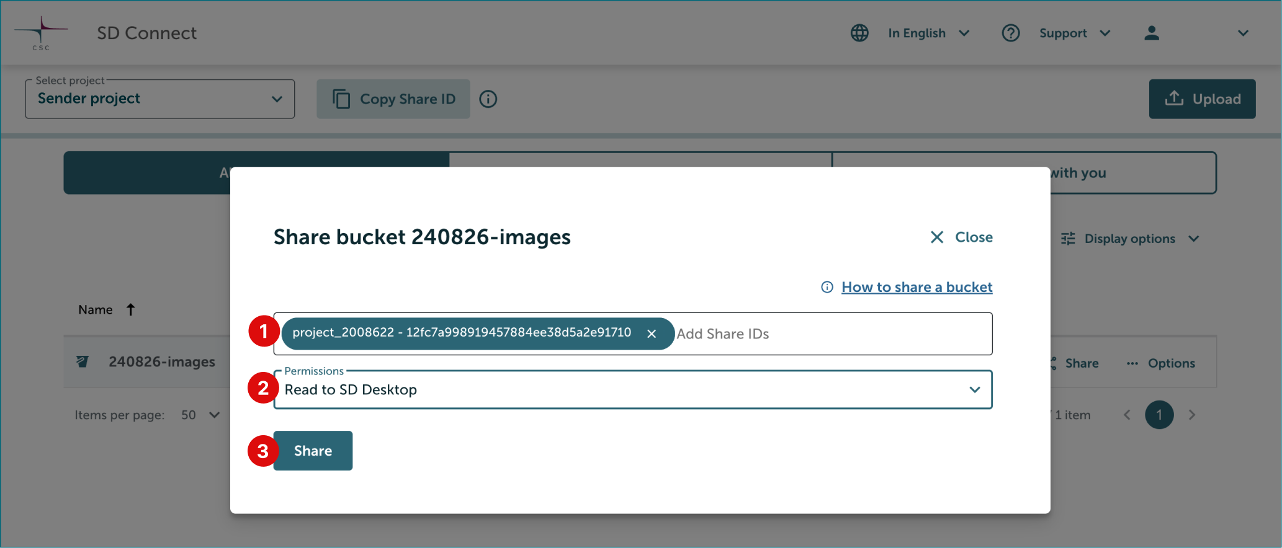
Task: Go to the next page arrow
Action: pos(1191,415)
